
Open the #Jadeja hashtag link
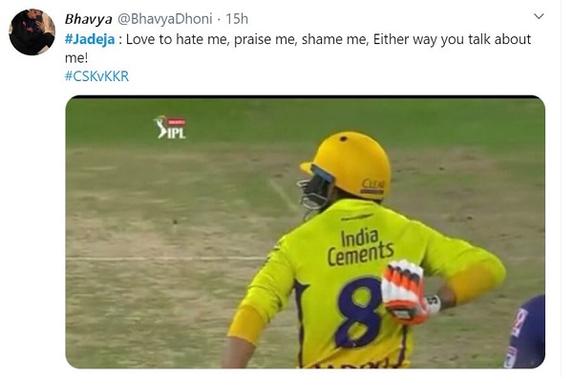(x=90, y=39)
